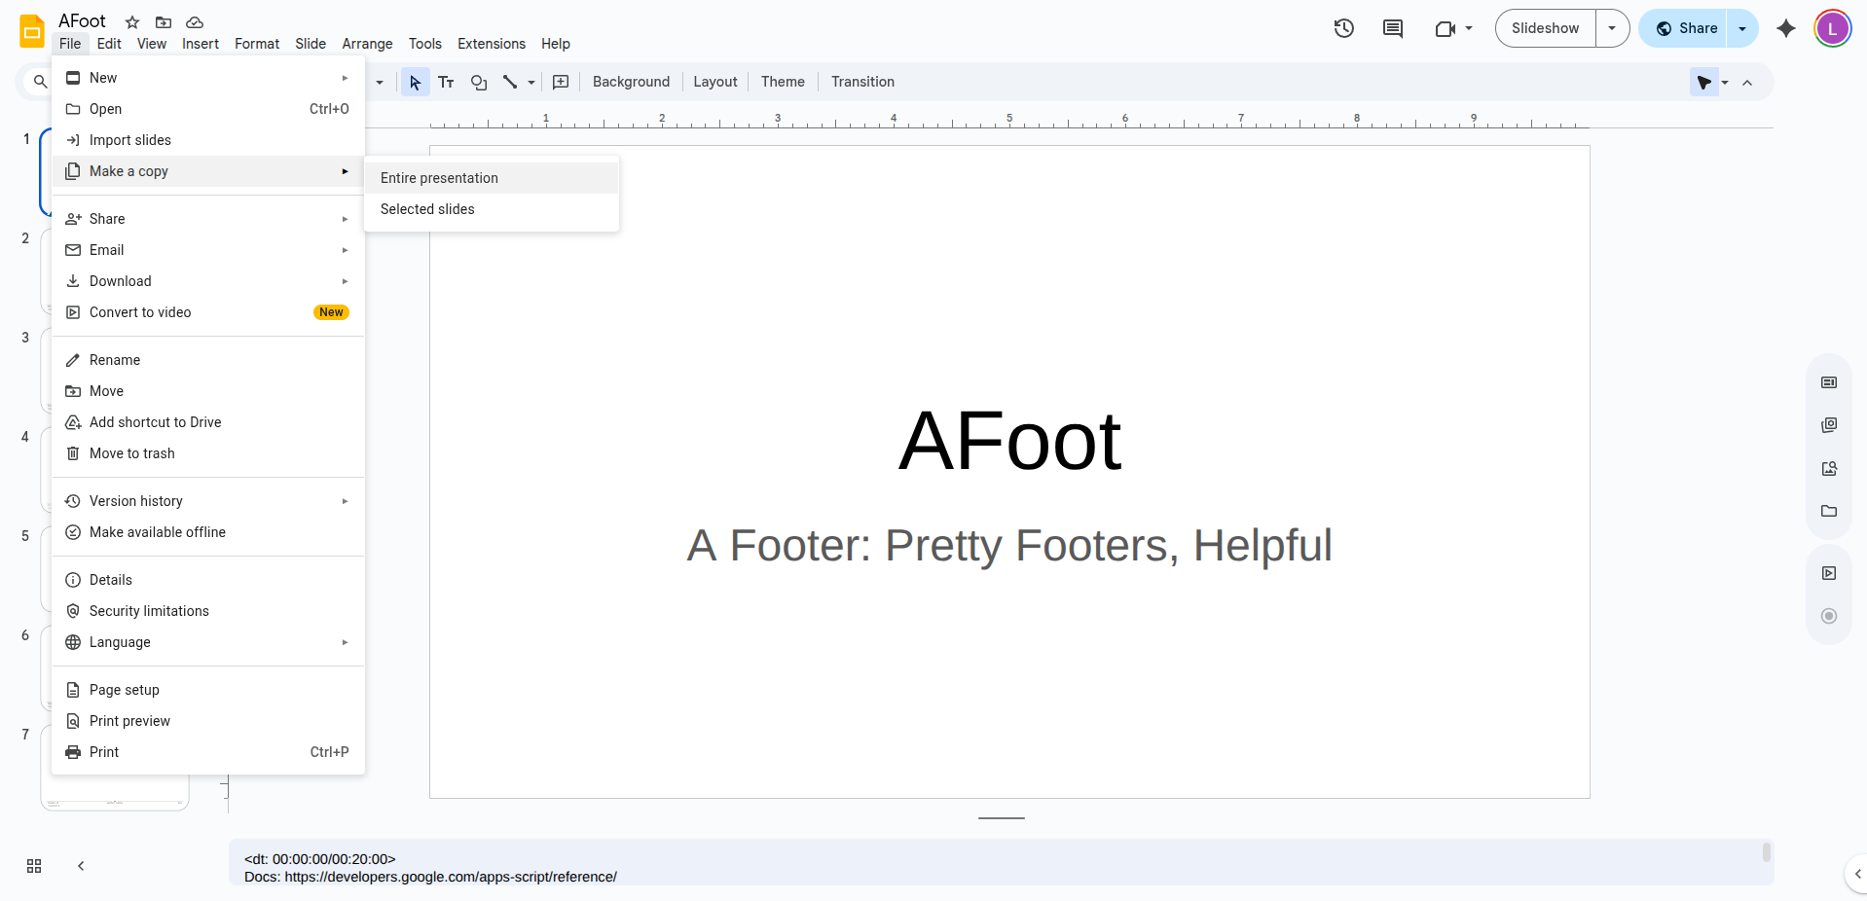Open grid view of slides
Screen dimensions: 1867x901
click(x=34, y=866)
